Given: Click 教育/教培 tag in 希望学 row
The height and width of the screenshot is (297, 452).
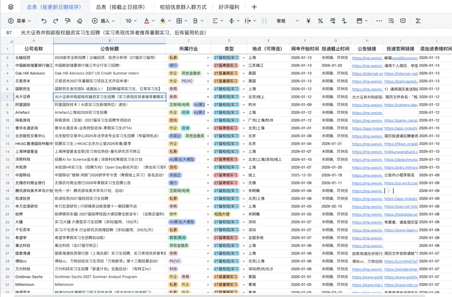Looking at the screenshot, I should coord(177,238).
